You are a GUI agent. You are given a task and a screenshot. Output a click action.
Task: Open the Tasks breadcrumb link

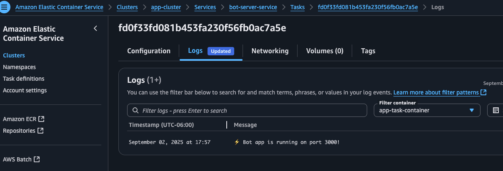pos(298,7)
